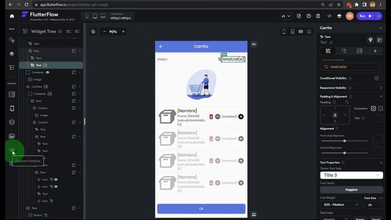
Task: Open Firestore collections table icon in sidebar
Action: tap(12, 95)
